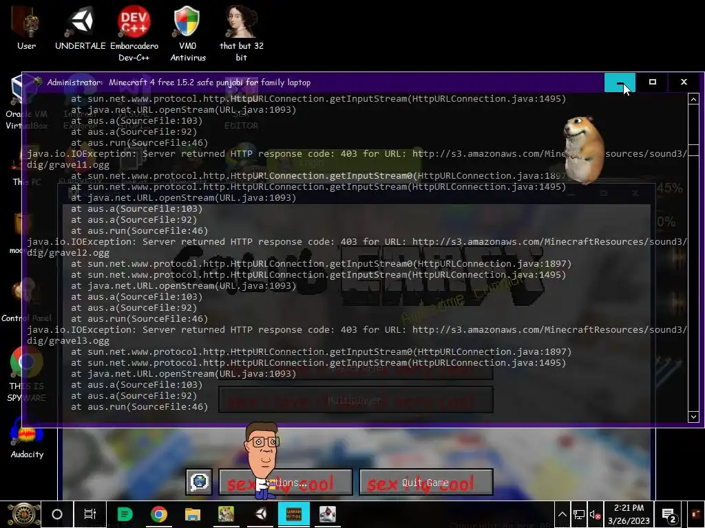Image resolution: width=705 pixels, height=528 pixels.
Task: Open File Explorer from taskbar
Action: 193,514
